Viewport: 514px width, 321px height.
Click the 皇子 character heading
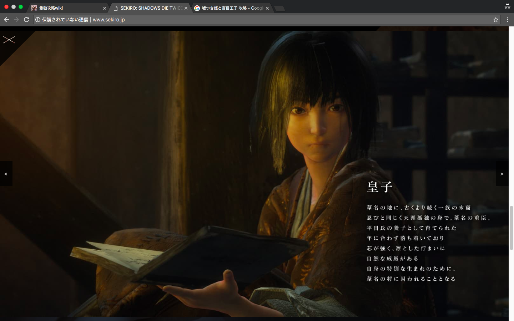[x=380, y=187]
